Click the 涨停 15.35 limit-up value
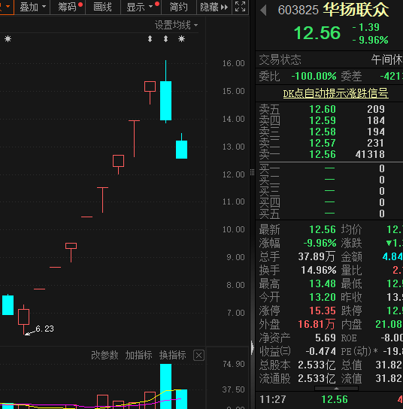The image size is (403, 409). pos(323,311)
